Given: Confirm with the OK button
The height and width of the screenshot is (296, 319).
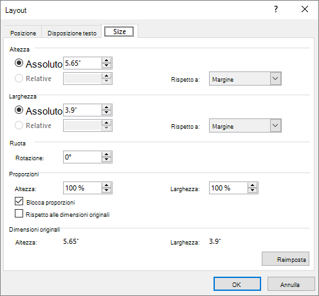Looking at the screenshot, I should click(237, 284).
